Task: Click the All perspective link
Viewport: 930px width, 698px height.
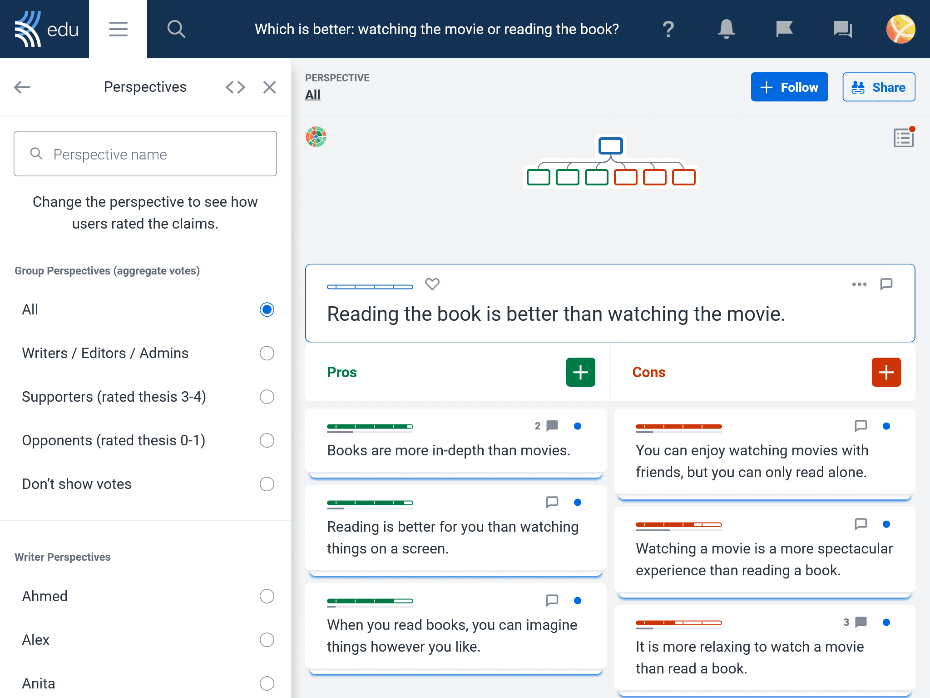Action: pos(313,95)
